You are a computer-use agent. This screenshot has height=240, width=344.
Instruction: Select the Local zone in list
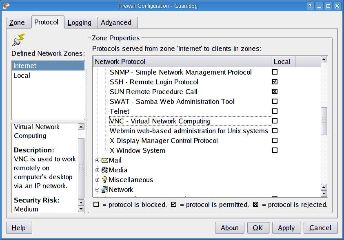click(x=48, y=75)
